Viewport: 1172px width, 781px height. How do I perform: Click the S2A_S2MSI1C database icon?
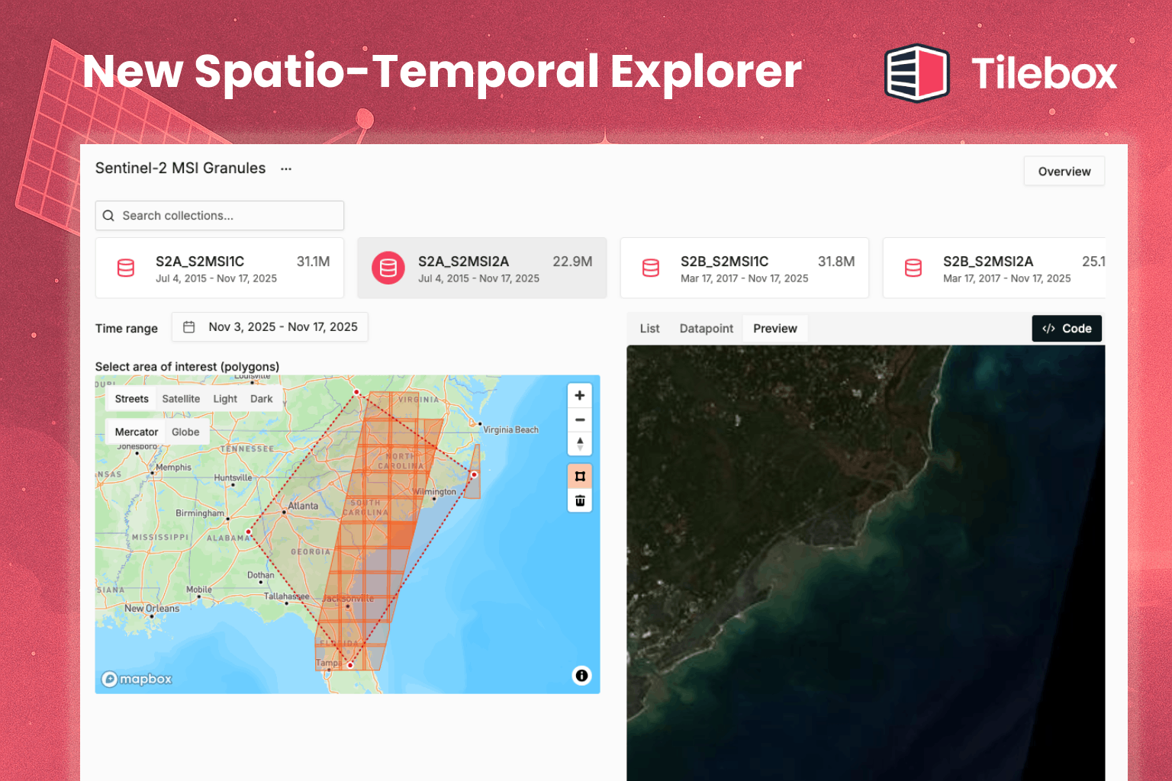tap(126, 268)
